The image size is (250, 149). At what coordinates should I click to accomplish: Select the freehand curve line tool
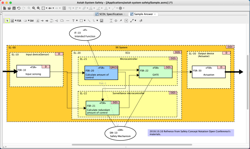tap(94, 20)
